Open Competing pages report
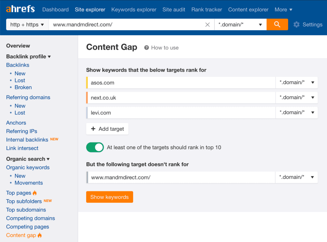327x242 pixels. [27, 227]
